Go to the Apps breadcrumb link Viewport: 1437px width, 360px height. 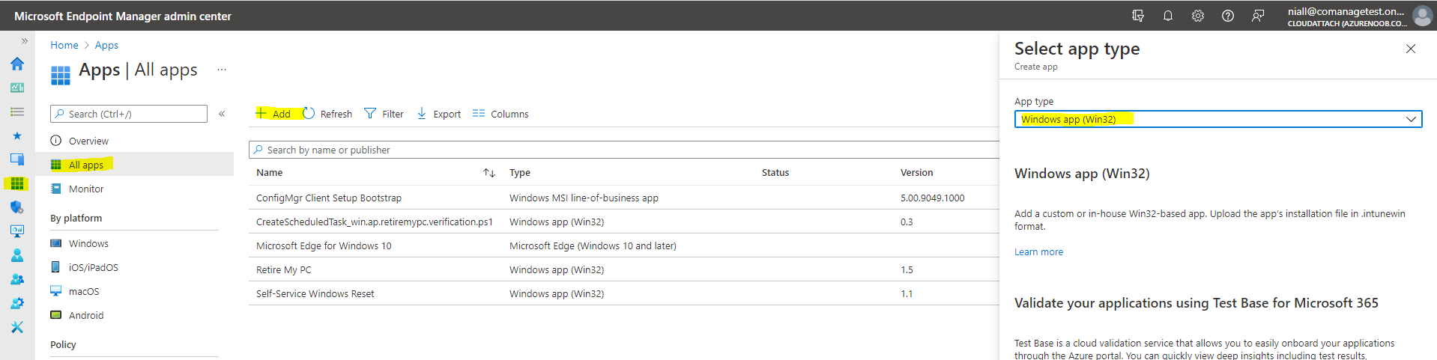coord(106,45)
